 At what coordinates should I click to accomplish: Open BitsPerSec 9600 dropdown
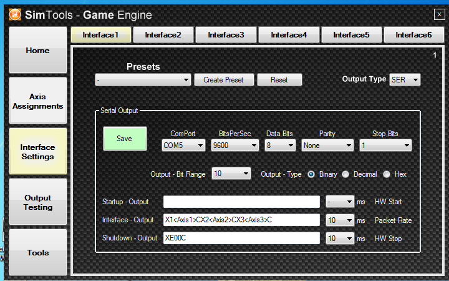click(x=235, y=145)
